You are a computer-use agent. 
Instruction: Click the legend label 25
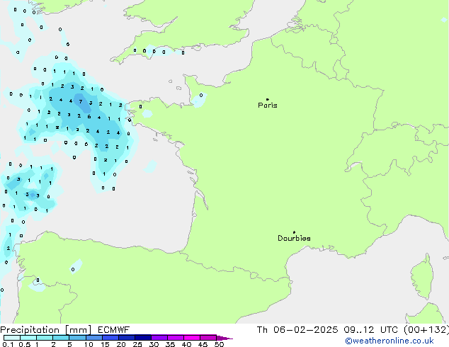tap(137, 344)
